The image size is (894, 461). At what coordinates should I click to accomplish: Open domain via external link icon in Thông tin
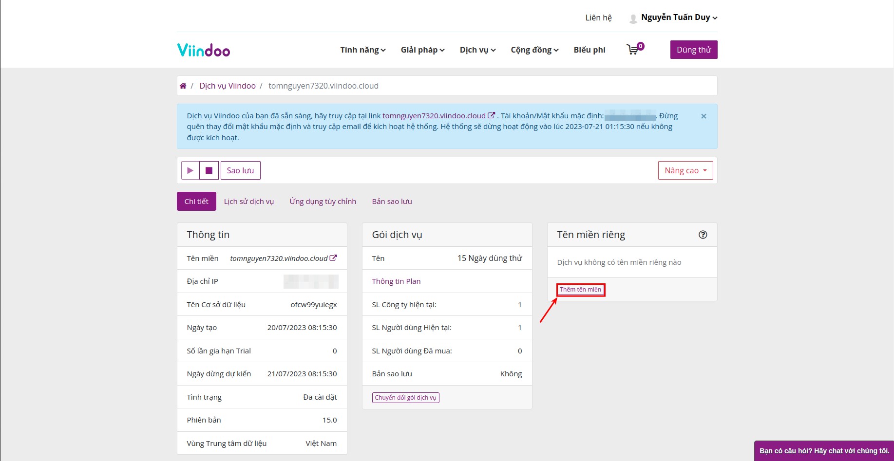(333, 258)
